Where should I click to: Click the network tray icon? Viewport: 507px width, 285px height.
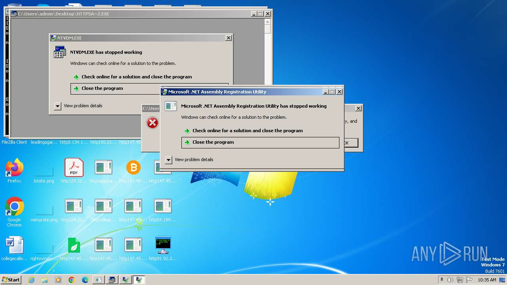(x=460, y=280)
